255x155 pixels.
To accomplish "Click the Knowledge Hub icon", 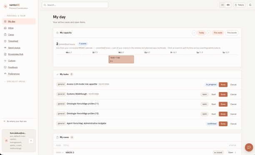I will (x=5, y=54).
